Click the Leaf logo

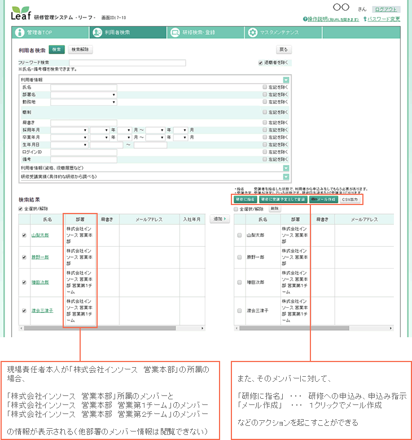tap(21, 13)
